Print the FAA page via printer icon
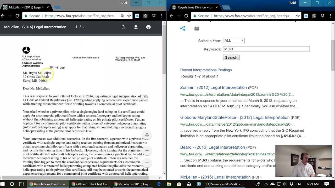 pos(197,28)
